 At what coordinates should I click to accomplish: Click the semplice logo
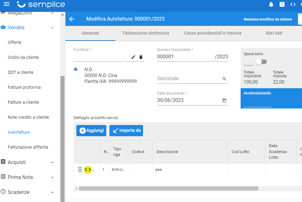click(x=41, y=4)
